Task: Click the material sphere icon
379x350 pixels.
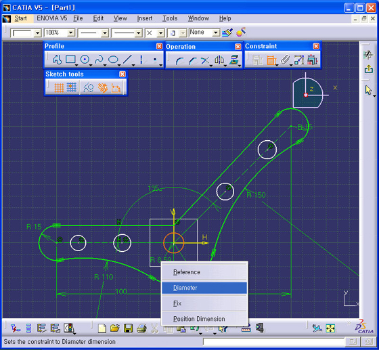Action: tap(241, 32)
